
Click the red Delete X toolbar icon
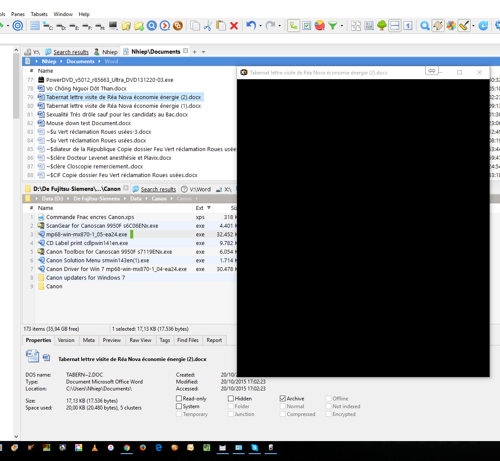click(x=234, y=26)
